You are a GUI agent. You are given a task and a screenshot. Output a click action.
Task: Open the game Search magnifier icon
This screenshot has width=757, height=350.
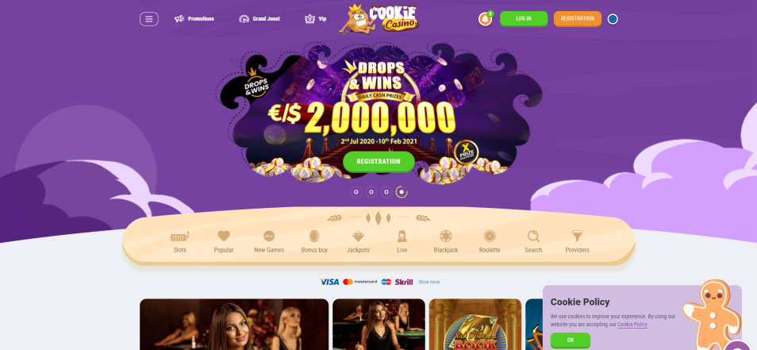tap(533, 236)
